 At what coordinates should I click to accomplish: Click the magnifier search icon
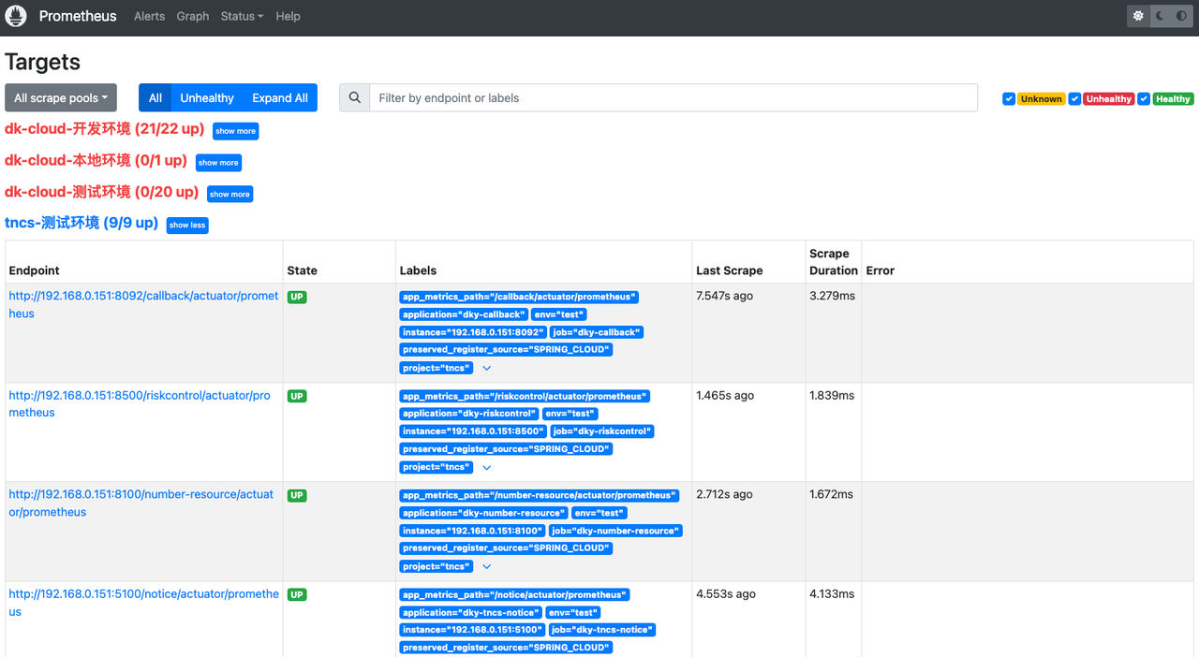pyautogui.click(x=354, y=98)
